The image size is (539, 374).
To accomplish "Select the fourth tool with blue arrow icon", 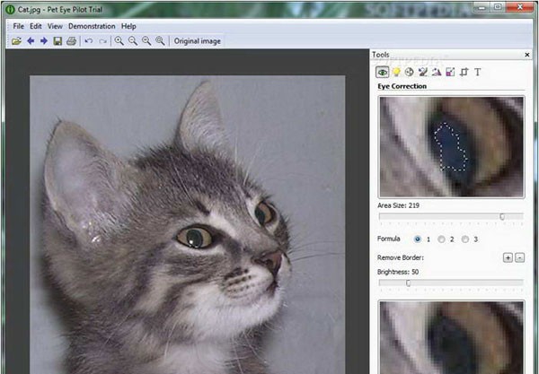I will [423, 72].
